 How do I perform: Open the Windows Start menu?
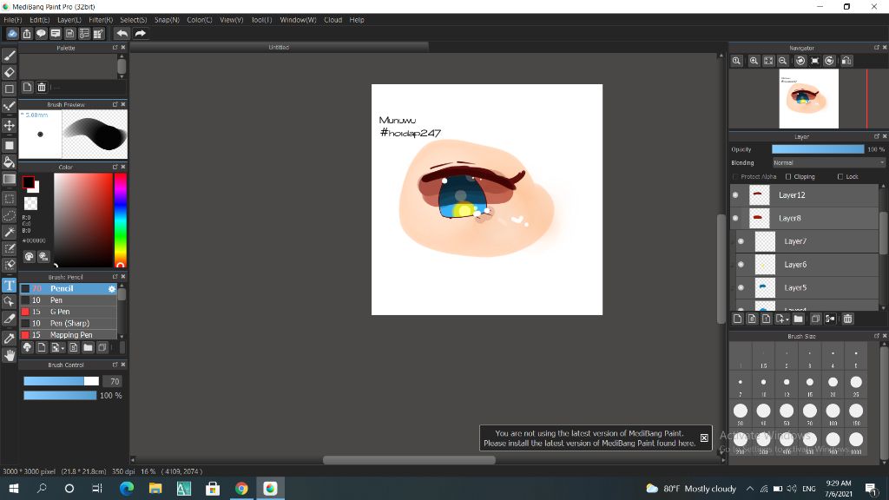[14, 488]
